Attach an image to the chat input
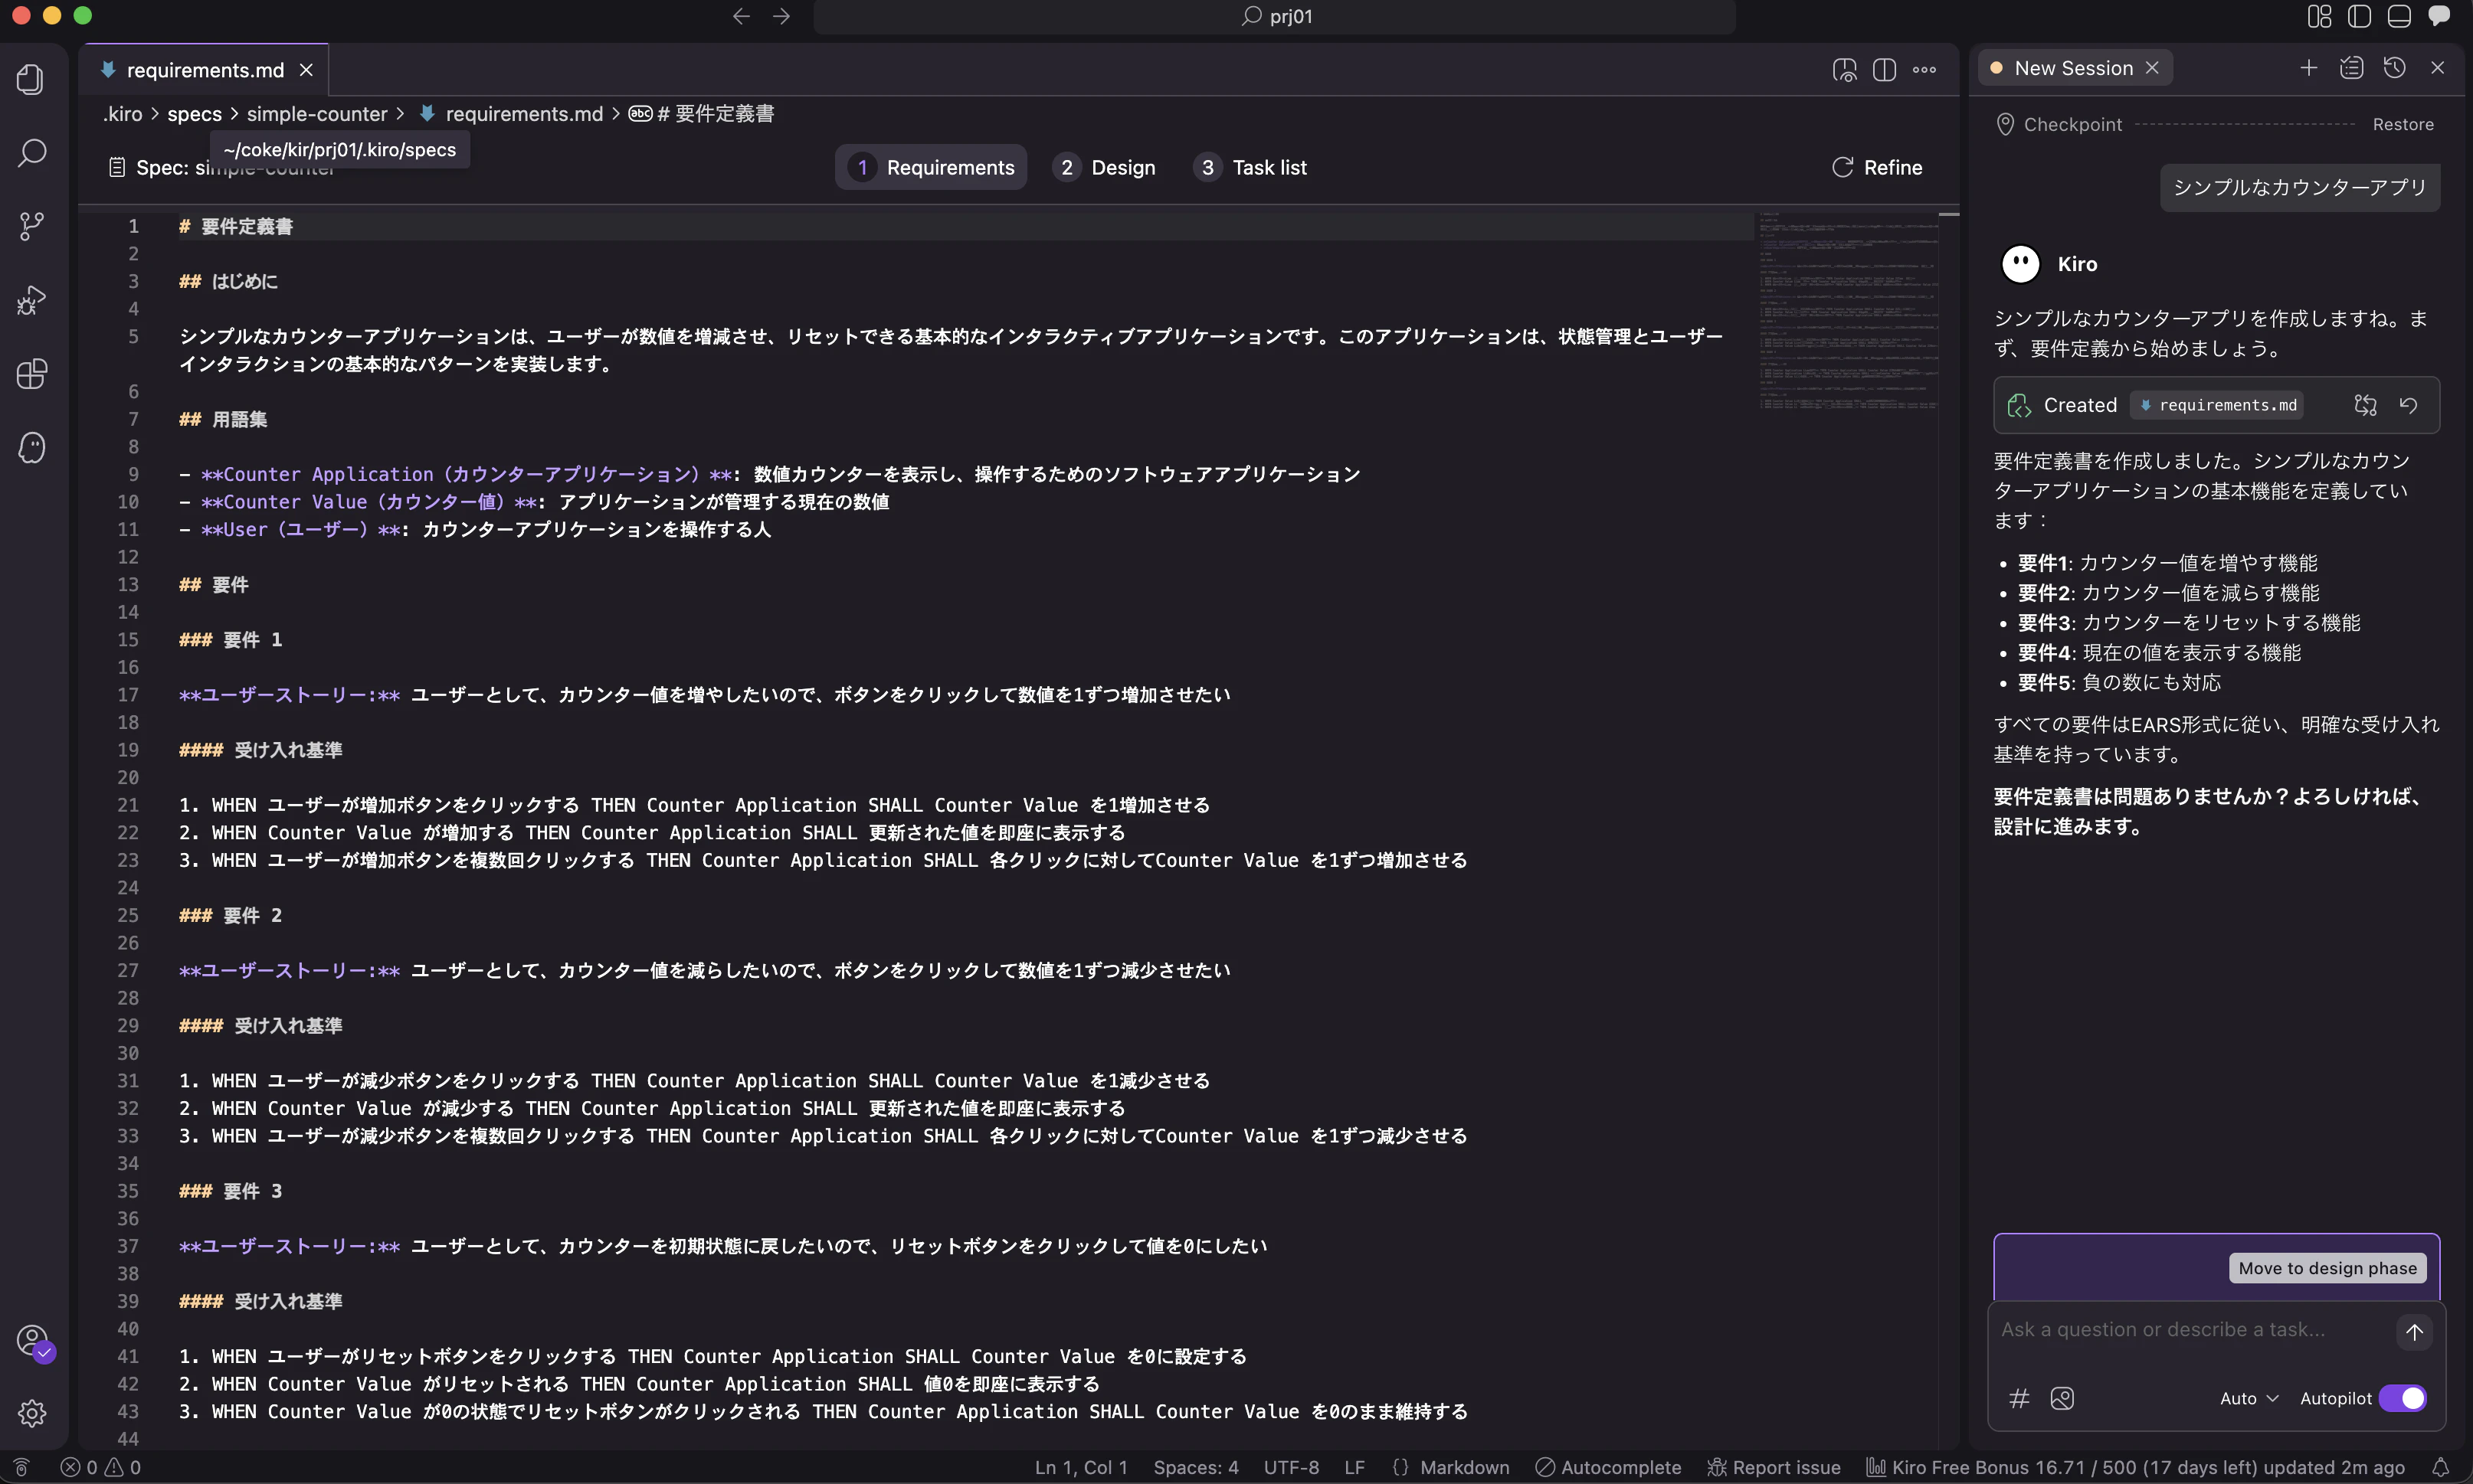This screenshot has width=2473, height=1484. click(x=2062, y=1398)
